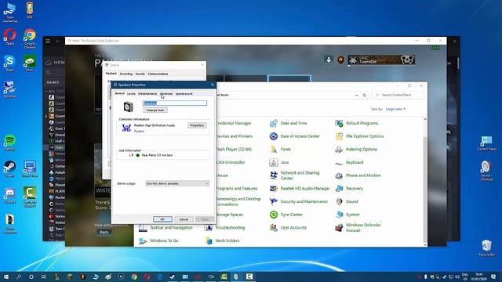Open the Fonts icon in Control Panel
This screenshot has height=282, width=502.
pos(274,150)
